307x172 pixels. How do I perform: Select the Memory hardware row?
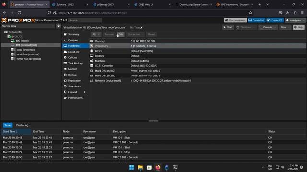198,41
